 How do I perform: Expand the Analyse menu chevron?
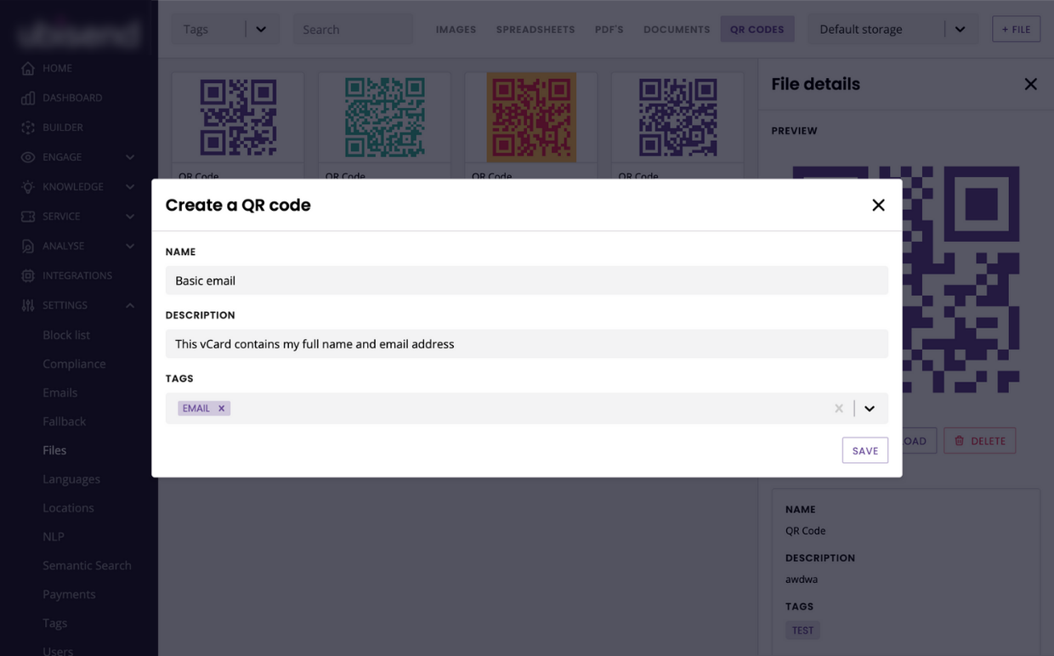(130, 246)
